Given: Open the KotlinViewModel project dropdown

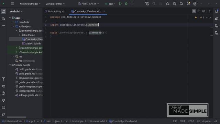Looking at the screenshot, I should (x=30, y=4).
